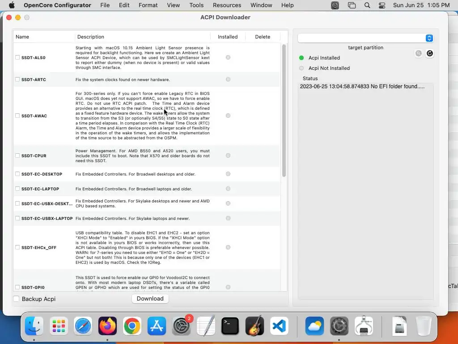Viewport: 458px width, 344px height.
Task: Open Spotlight search in the menu bar
Action: (x=367, y=5)
